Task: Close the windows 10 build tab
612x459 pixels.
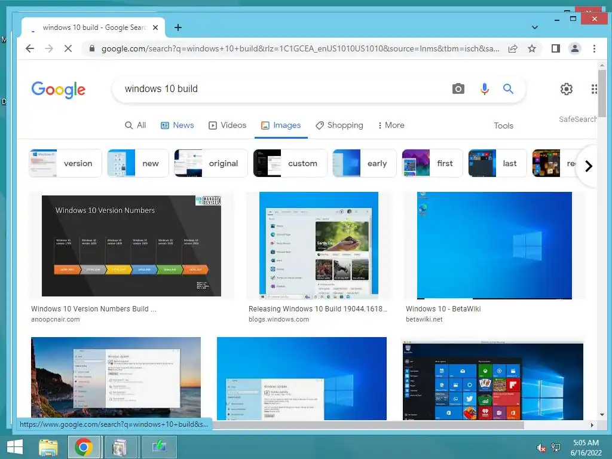Action: click(x=155, y=27)
